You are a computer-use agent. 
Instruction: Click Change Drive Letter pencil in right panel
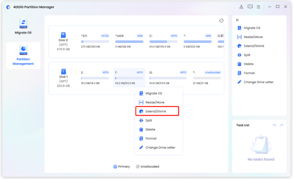(240, 82)
